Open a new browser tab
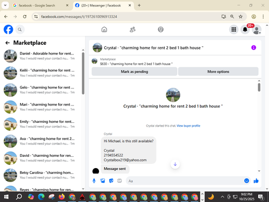This screenshot has height=202, width=269. pos(139,5)
